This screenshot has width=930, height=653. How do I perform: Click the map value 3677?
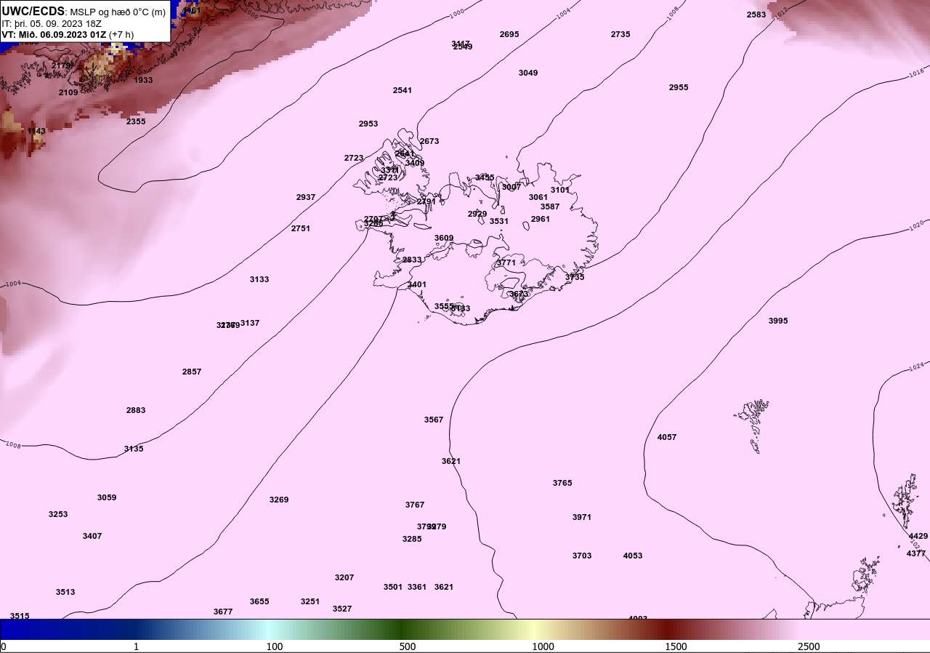[x=223, y=612]
